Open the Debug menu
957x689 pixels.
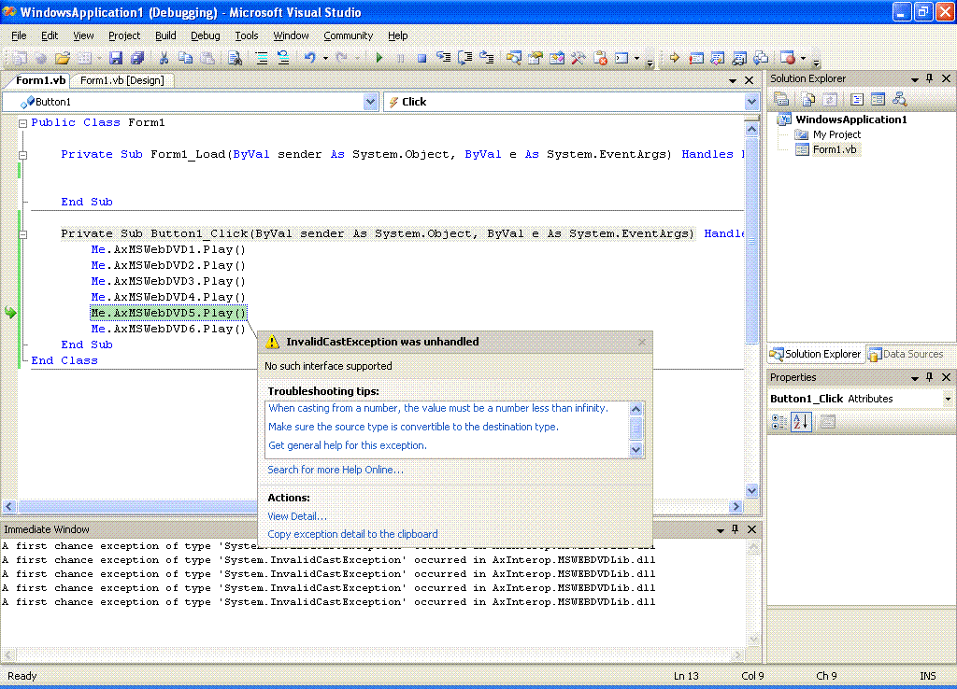click(x=205, y=35)
